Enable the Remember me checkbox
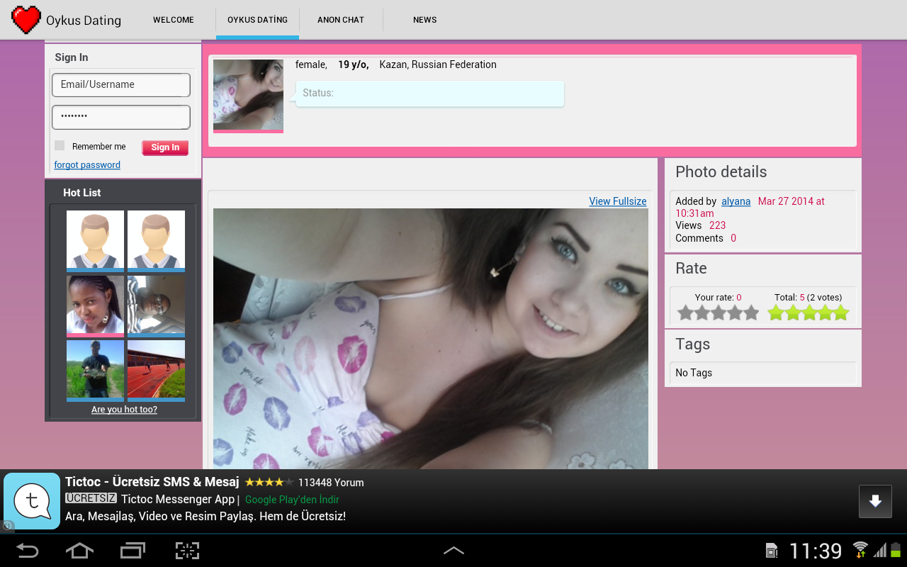This screenshot has width=907, height=567. (x=60, y=145)
